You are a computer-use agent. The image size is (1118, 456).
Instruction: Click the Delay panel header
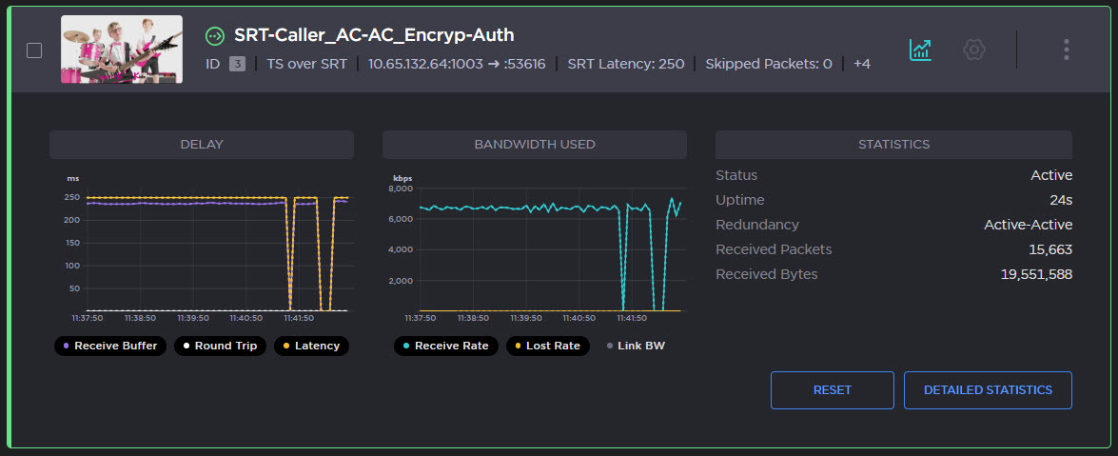click(x=202, y=145)
